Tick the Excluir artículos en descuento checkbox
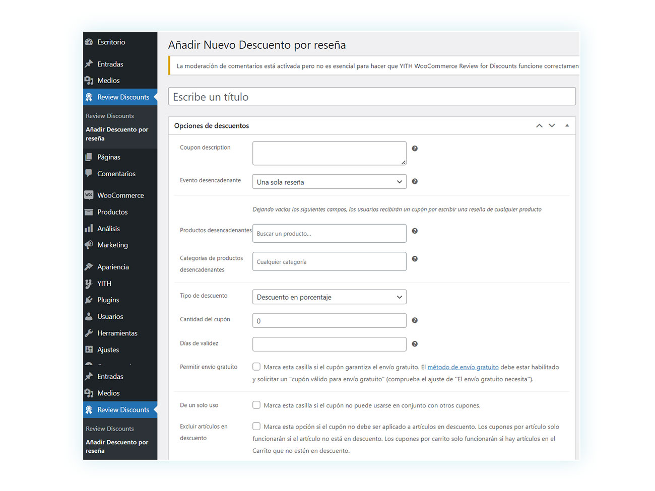Screen dimensions: 655x491 [256, 426]
